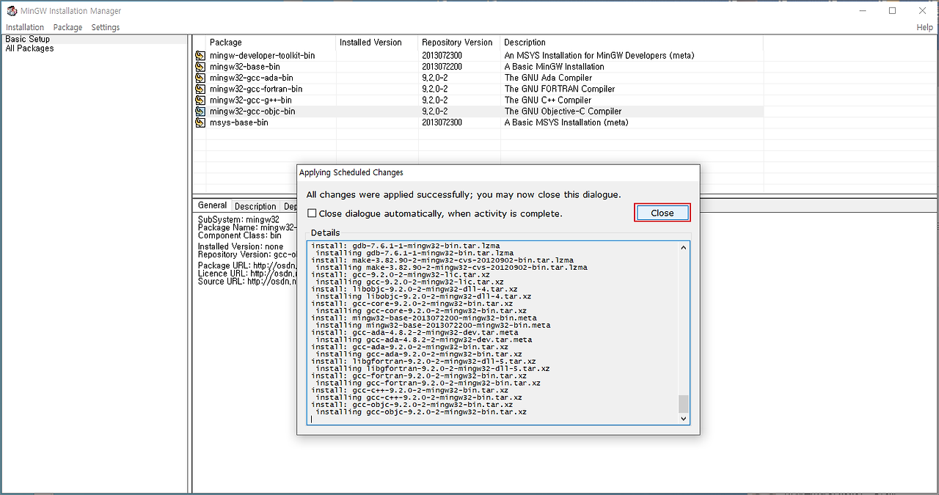Click the 'Installed Version: none' line
Viewport: 939px width, 495px height.
(x=241, y=246)
